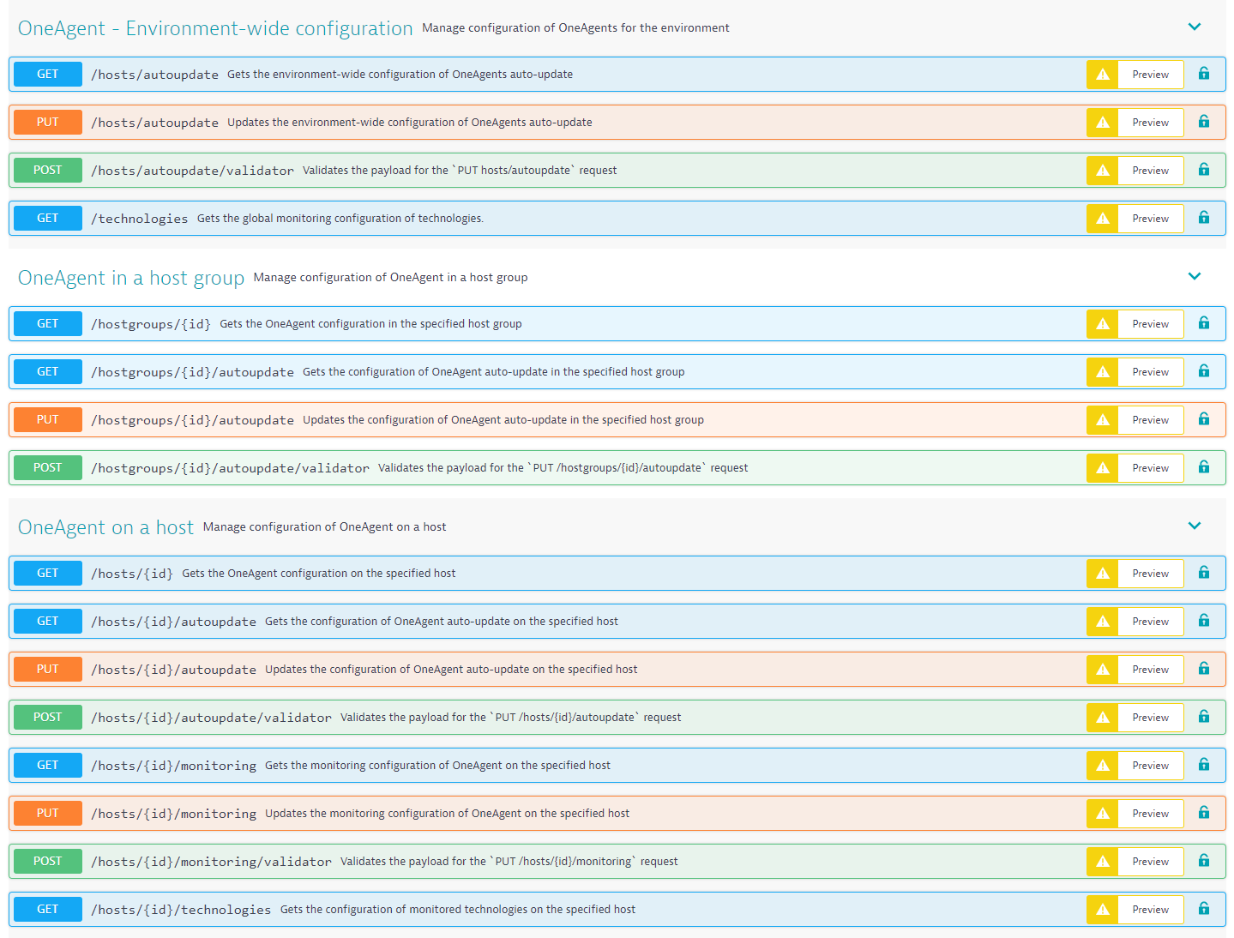Screen dimensions: 1234x938
Task: Click the lock icon for GET /hosts/{id}/monitoring
Action: tap(1204, 765)
